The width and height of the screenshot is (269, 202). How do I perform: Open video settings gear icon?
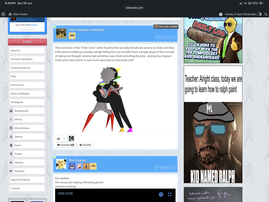point(161,194)
